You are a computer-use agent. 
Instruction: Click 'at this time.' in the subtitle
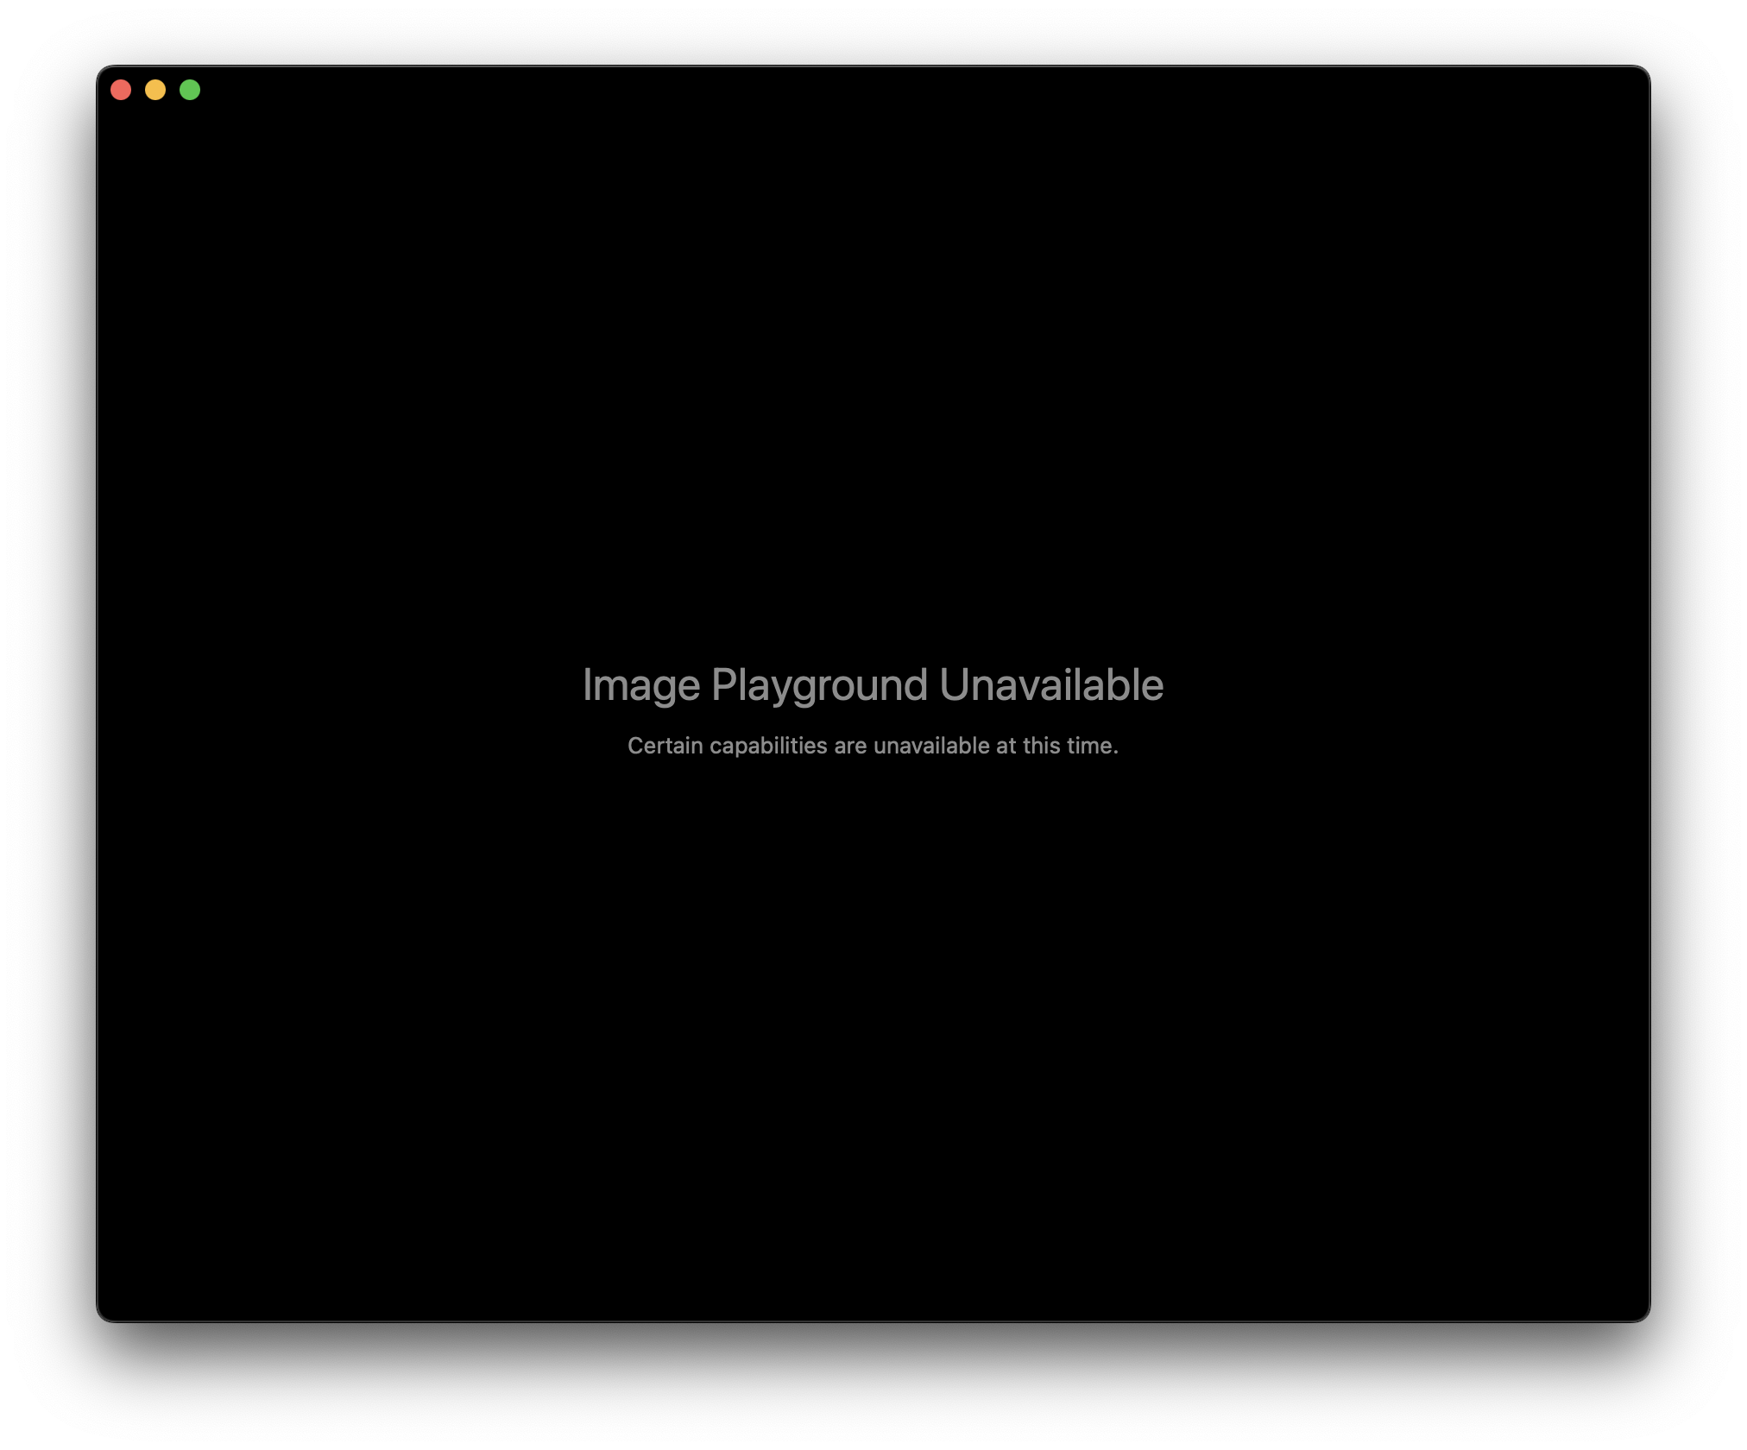(1056, 746)
